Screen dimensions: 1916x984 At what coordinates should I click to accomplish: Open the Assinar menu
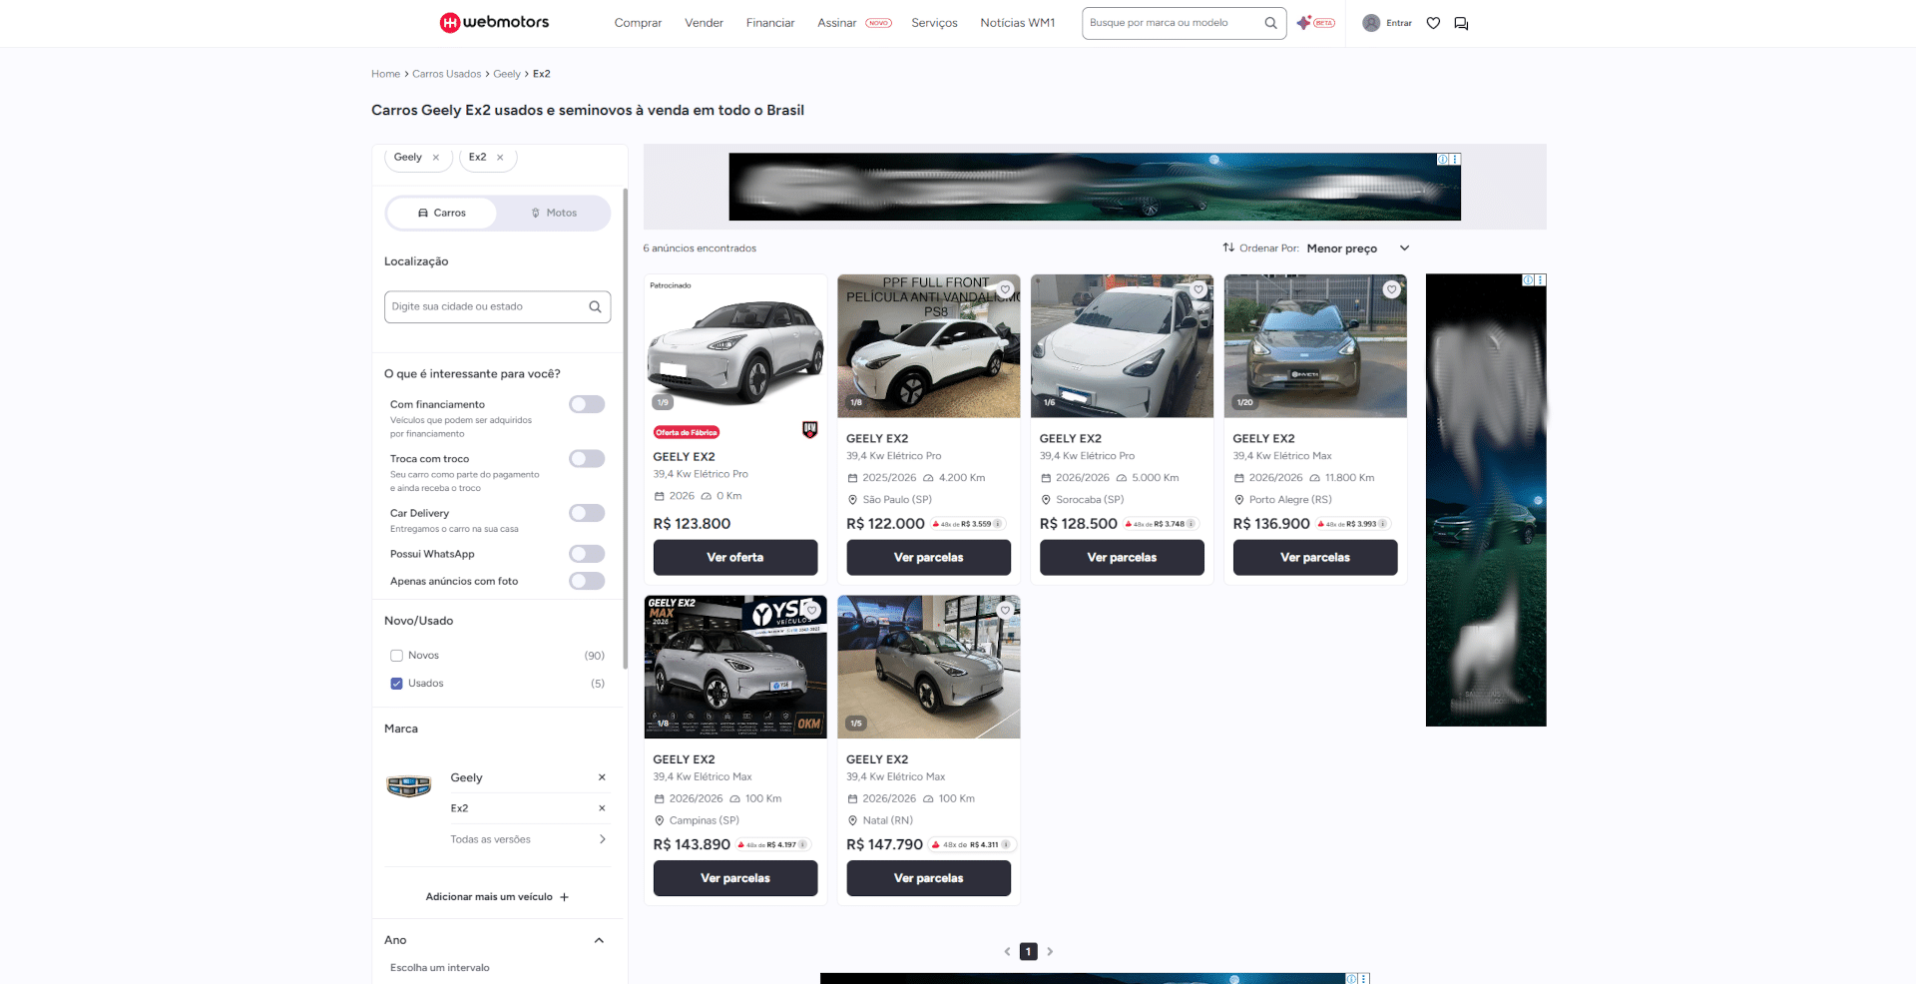[x=837, y=23]
